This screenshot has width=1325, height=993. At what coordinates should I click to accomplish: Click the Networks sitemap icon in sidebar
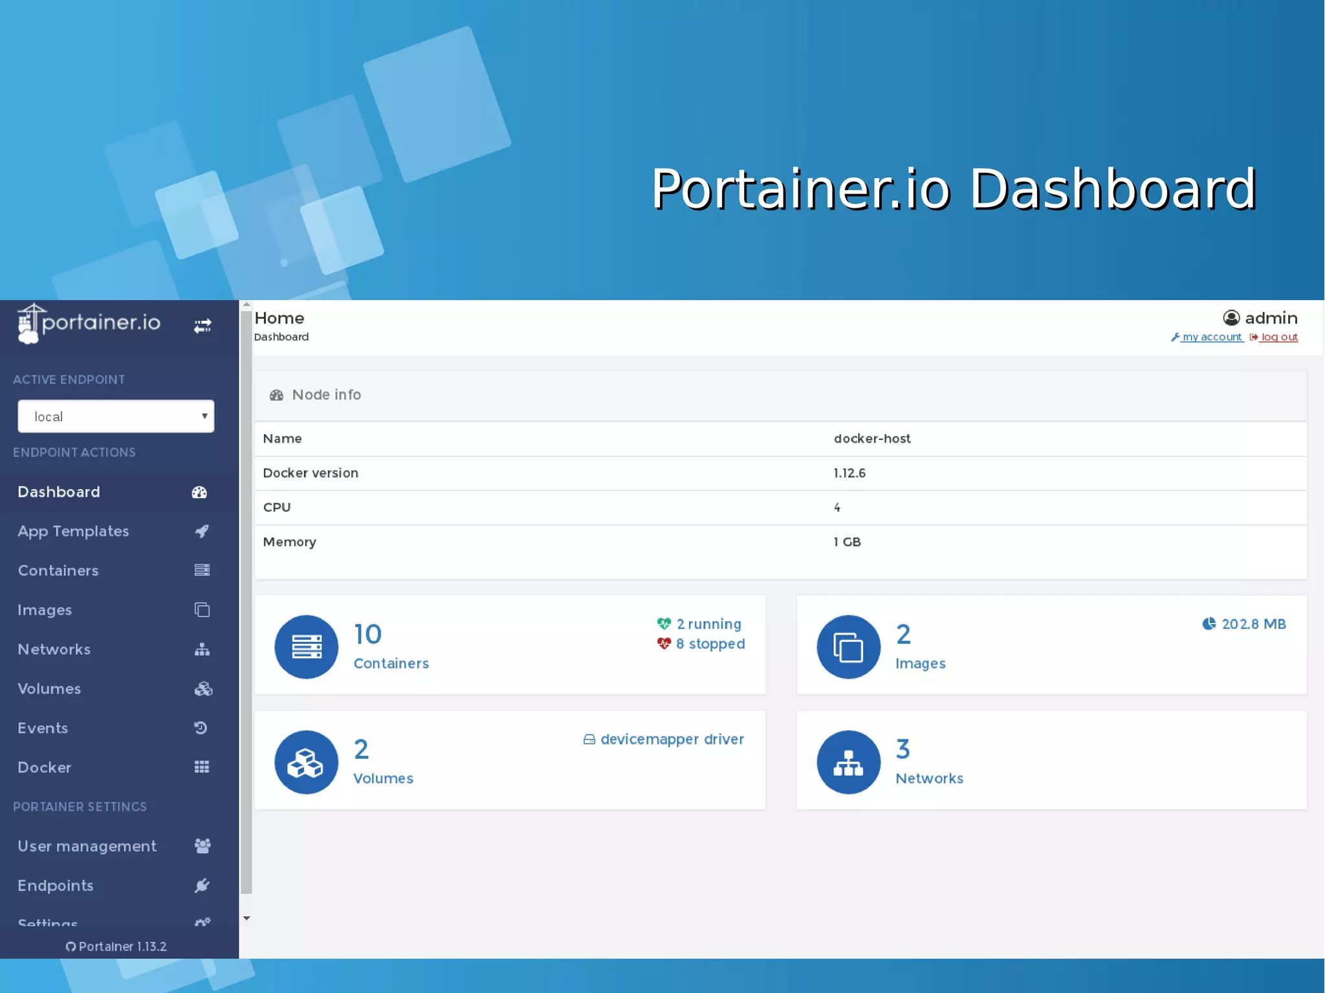[x=202, y=649]
